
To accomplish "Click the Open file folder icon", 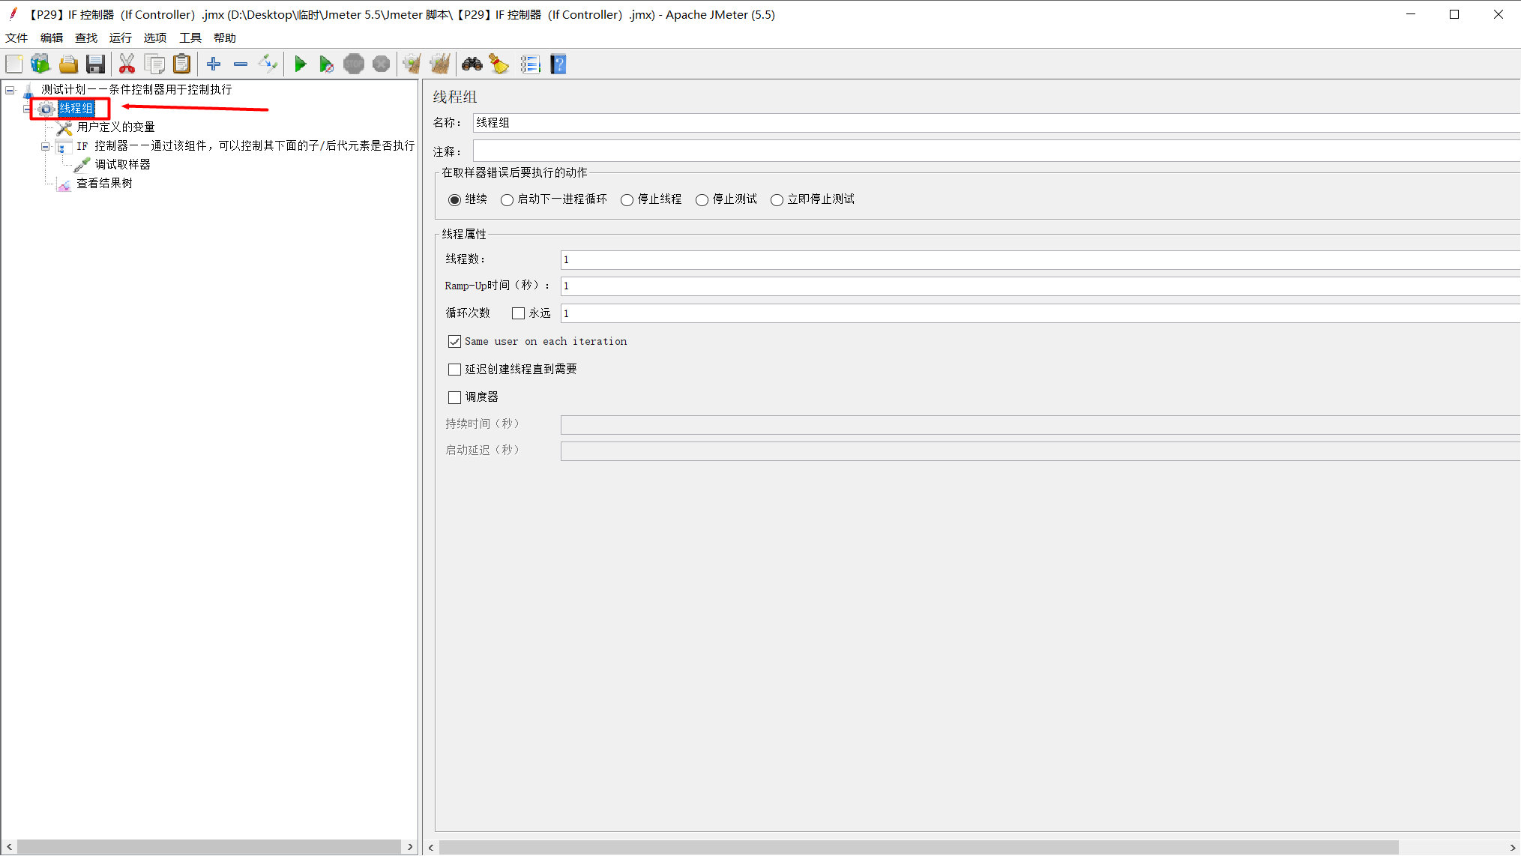I will point(68,64).
